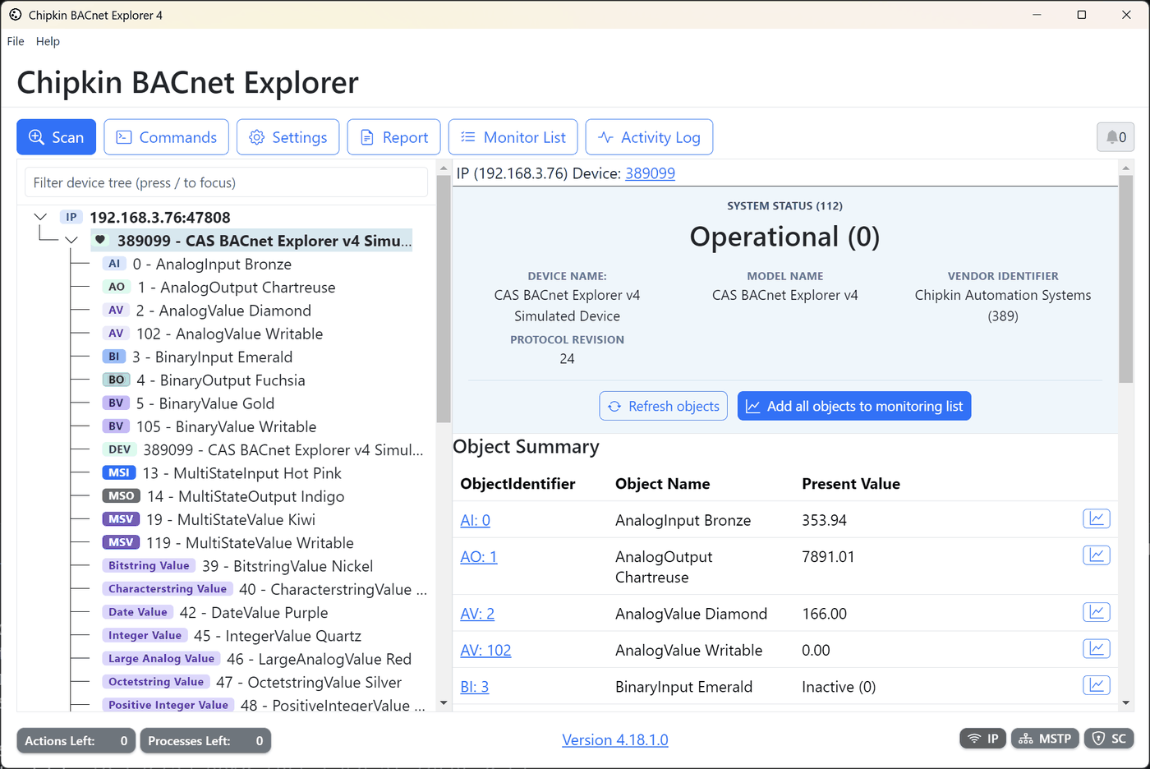Click the BI badge of BinaryInput Emerald
Viewport: 1150px width, 769px height.
pos(114,357)
